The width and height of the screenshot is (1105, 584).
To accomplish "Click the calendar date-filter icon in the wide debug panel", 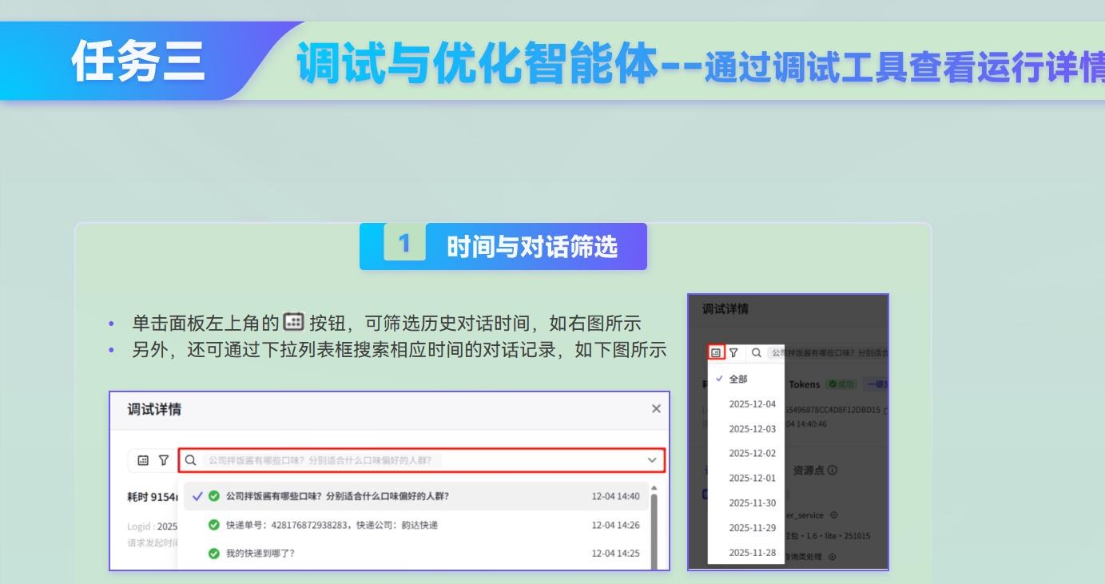I will 143,460.
